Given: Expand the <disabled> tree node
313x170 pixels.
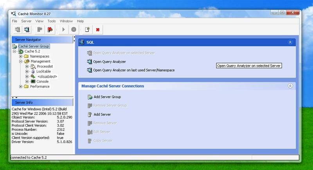Looking at the screenshot, I should (27, 76).
